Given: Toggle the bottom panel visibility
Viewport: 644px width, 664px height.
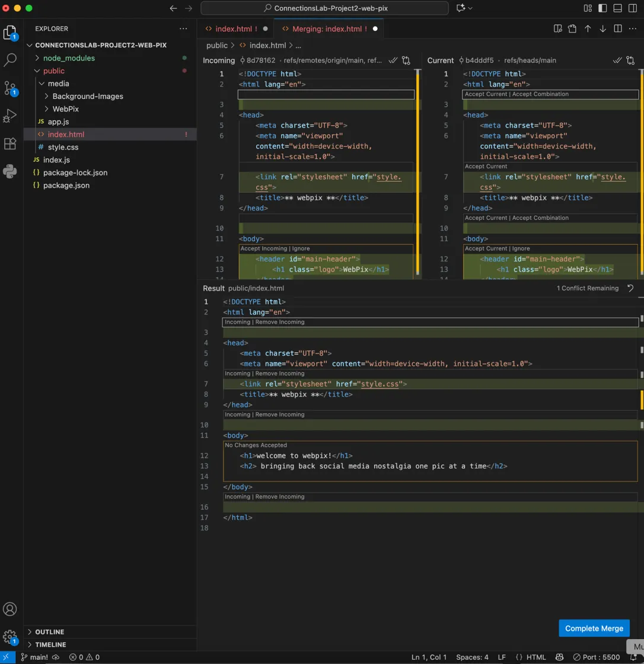Looking at the screenshot, I should pos(617,8).
